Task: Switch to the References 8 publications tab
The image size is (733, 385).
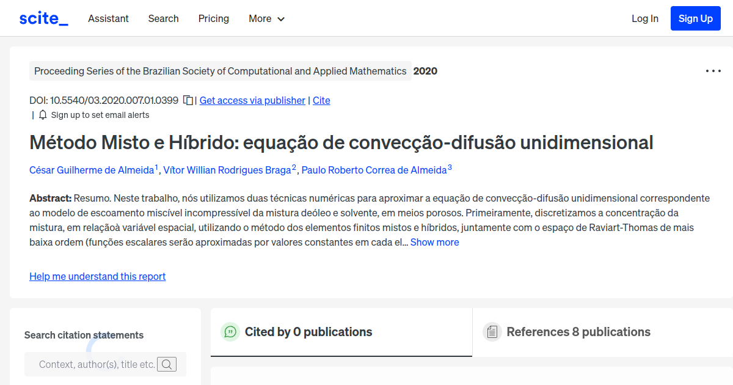Action: (578, 332)
